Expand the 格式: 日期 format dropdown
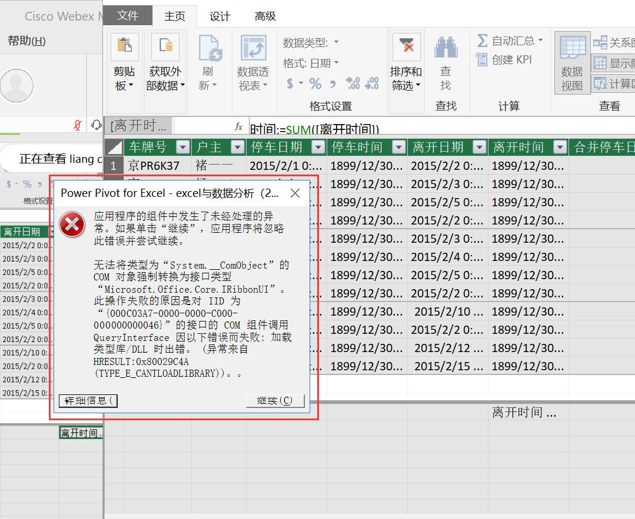635x519 pixels. (x=336, y=63)
